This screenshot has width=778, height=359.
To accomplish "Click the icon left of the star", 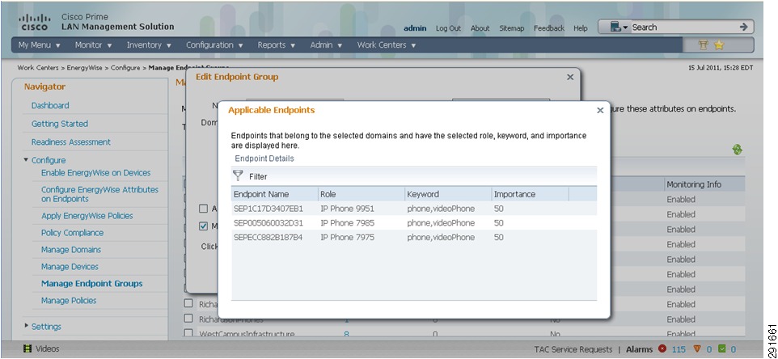I will [703, 45].
